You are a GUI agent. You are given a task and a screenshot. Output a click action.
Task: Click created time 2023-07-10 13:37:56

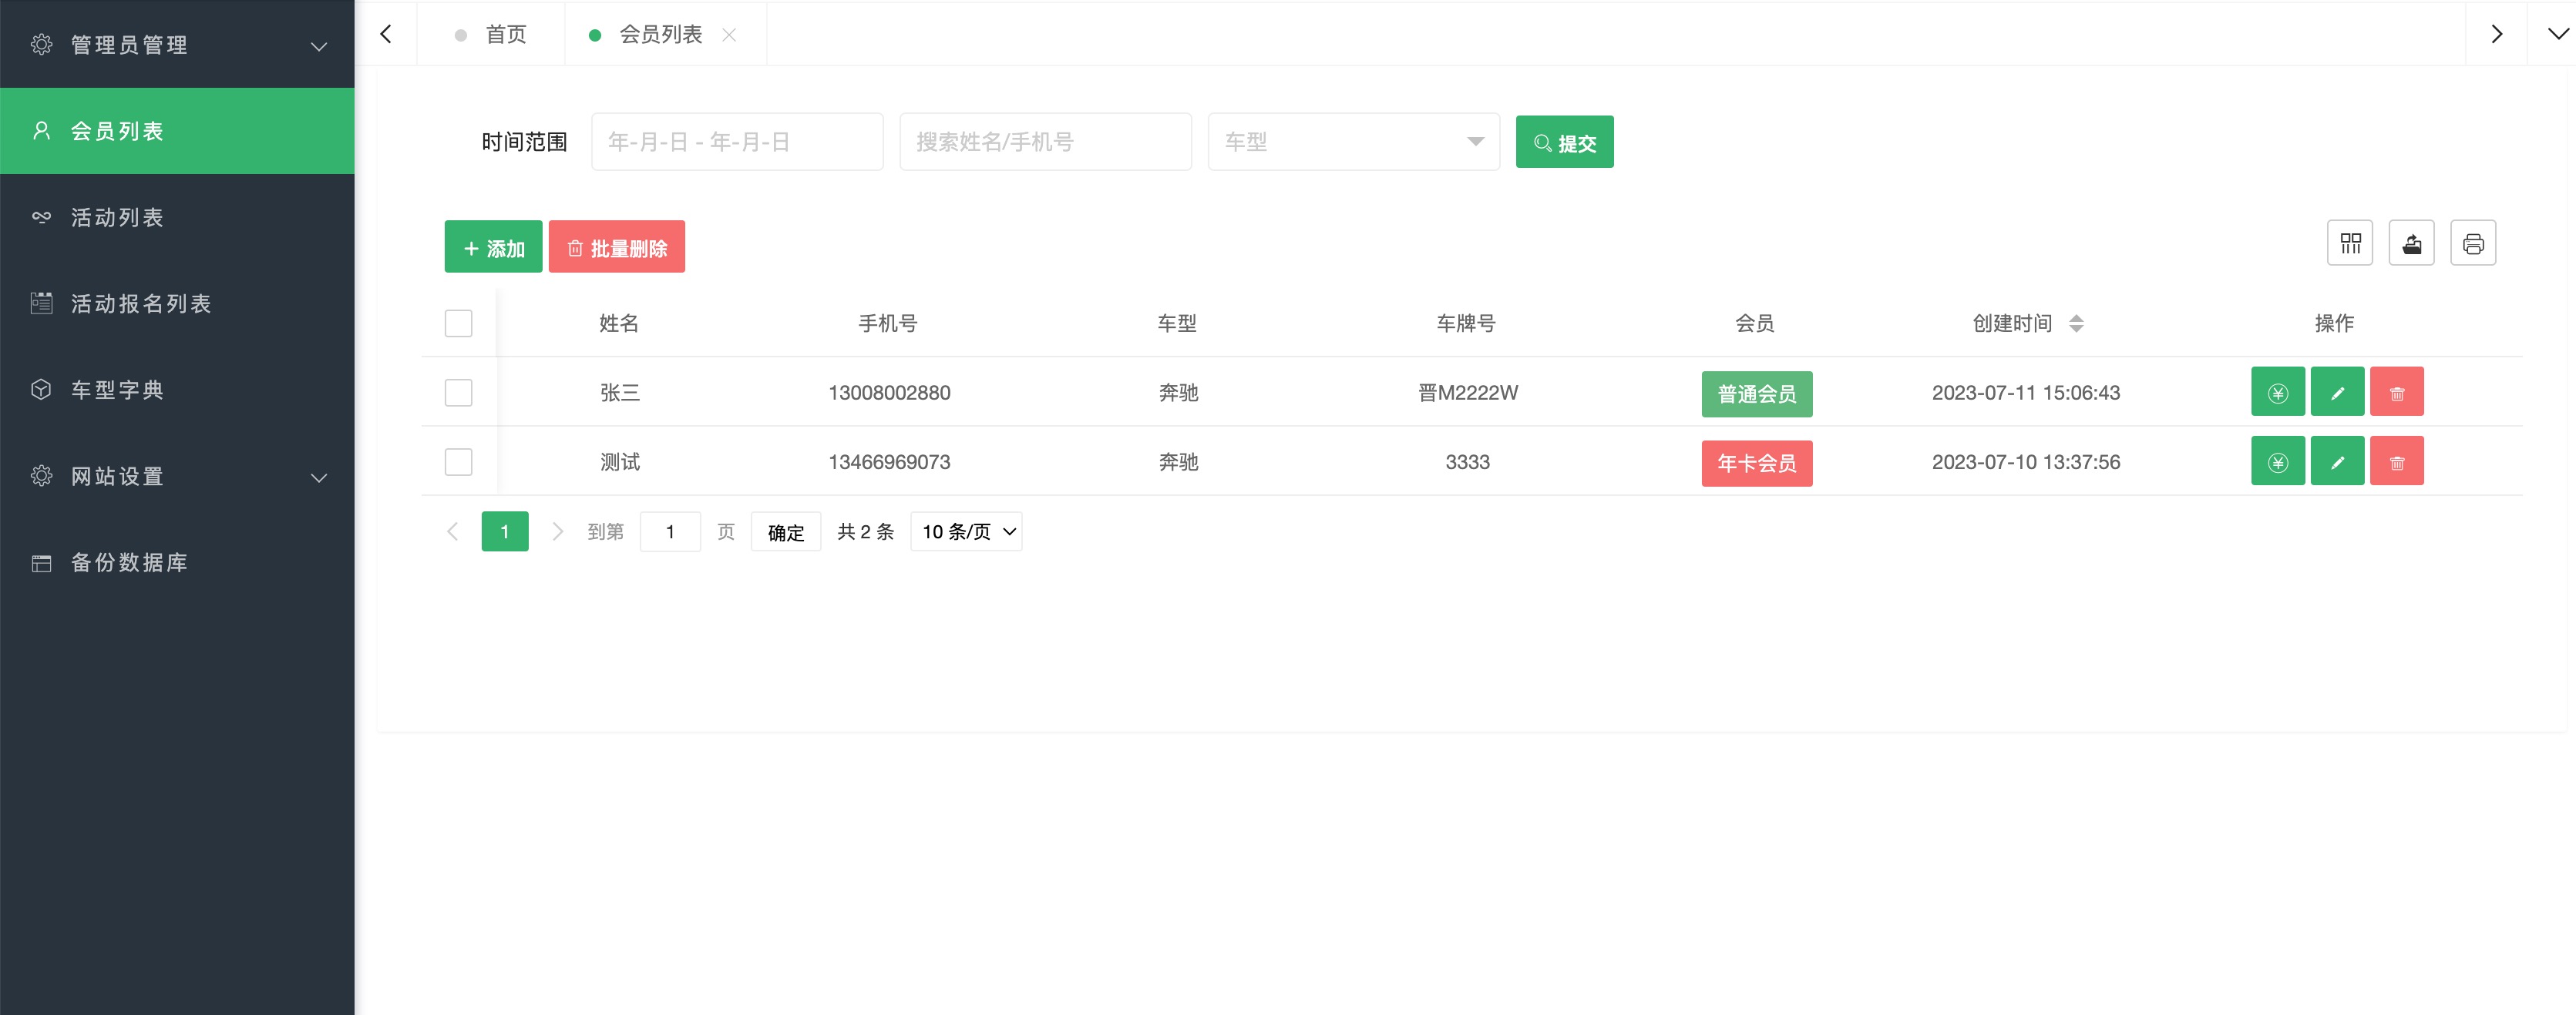tap(2025, 461)
